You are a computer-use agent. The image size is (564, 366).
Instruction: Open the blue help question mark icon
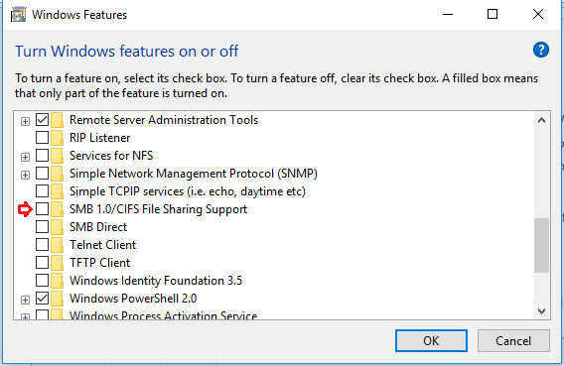540,50
